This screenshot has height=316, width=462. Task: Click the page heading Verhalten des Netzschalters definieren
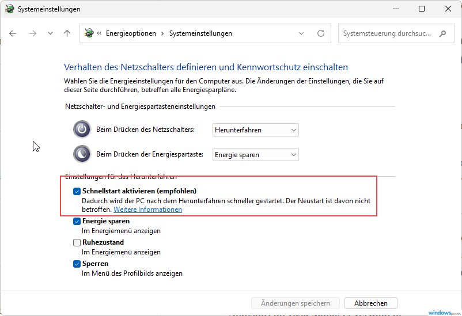coord(206,67)
